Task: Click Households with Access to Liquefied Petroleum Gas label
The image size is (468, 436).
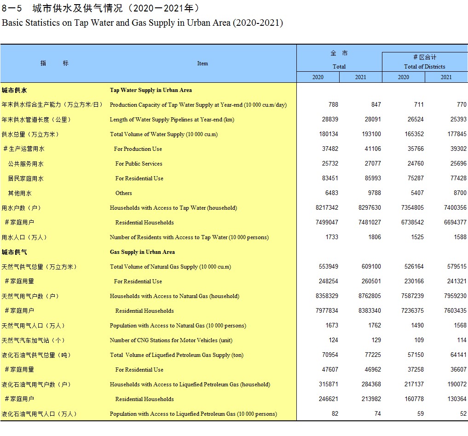Action: [190, 384]
